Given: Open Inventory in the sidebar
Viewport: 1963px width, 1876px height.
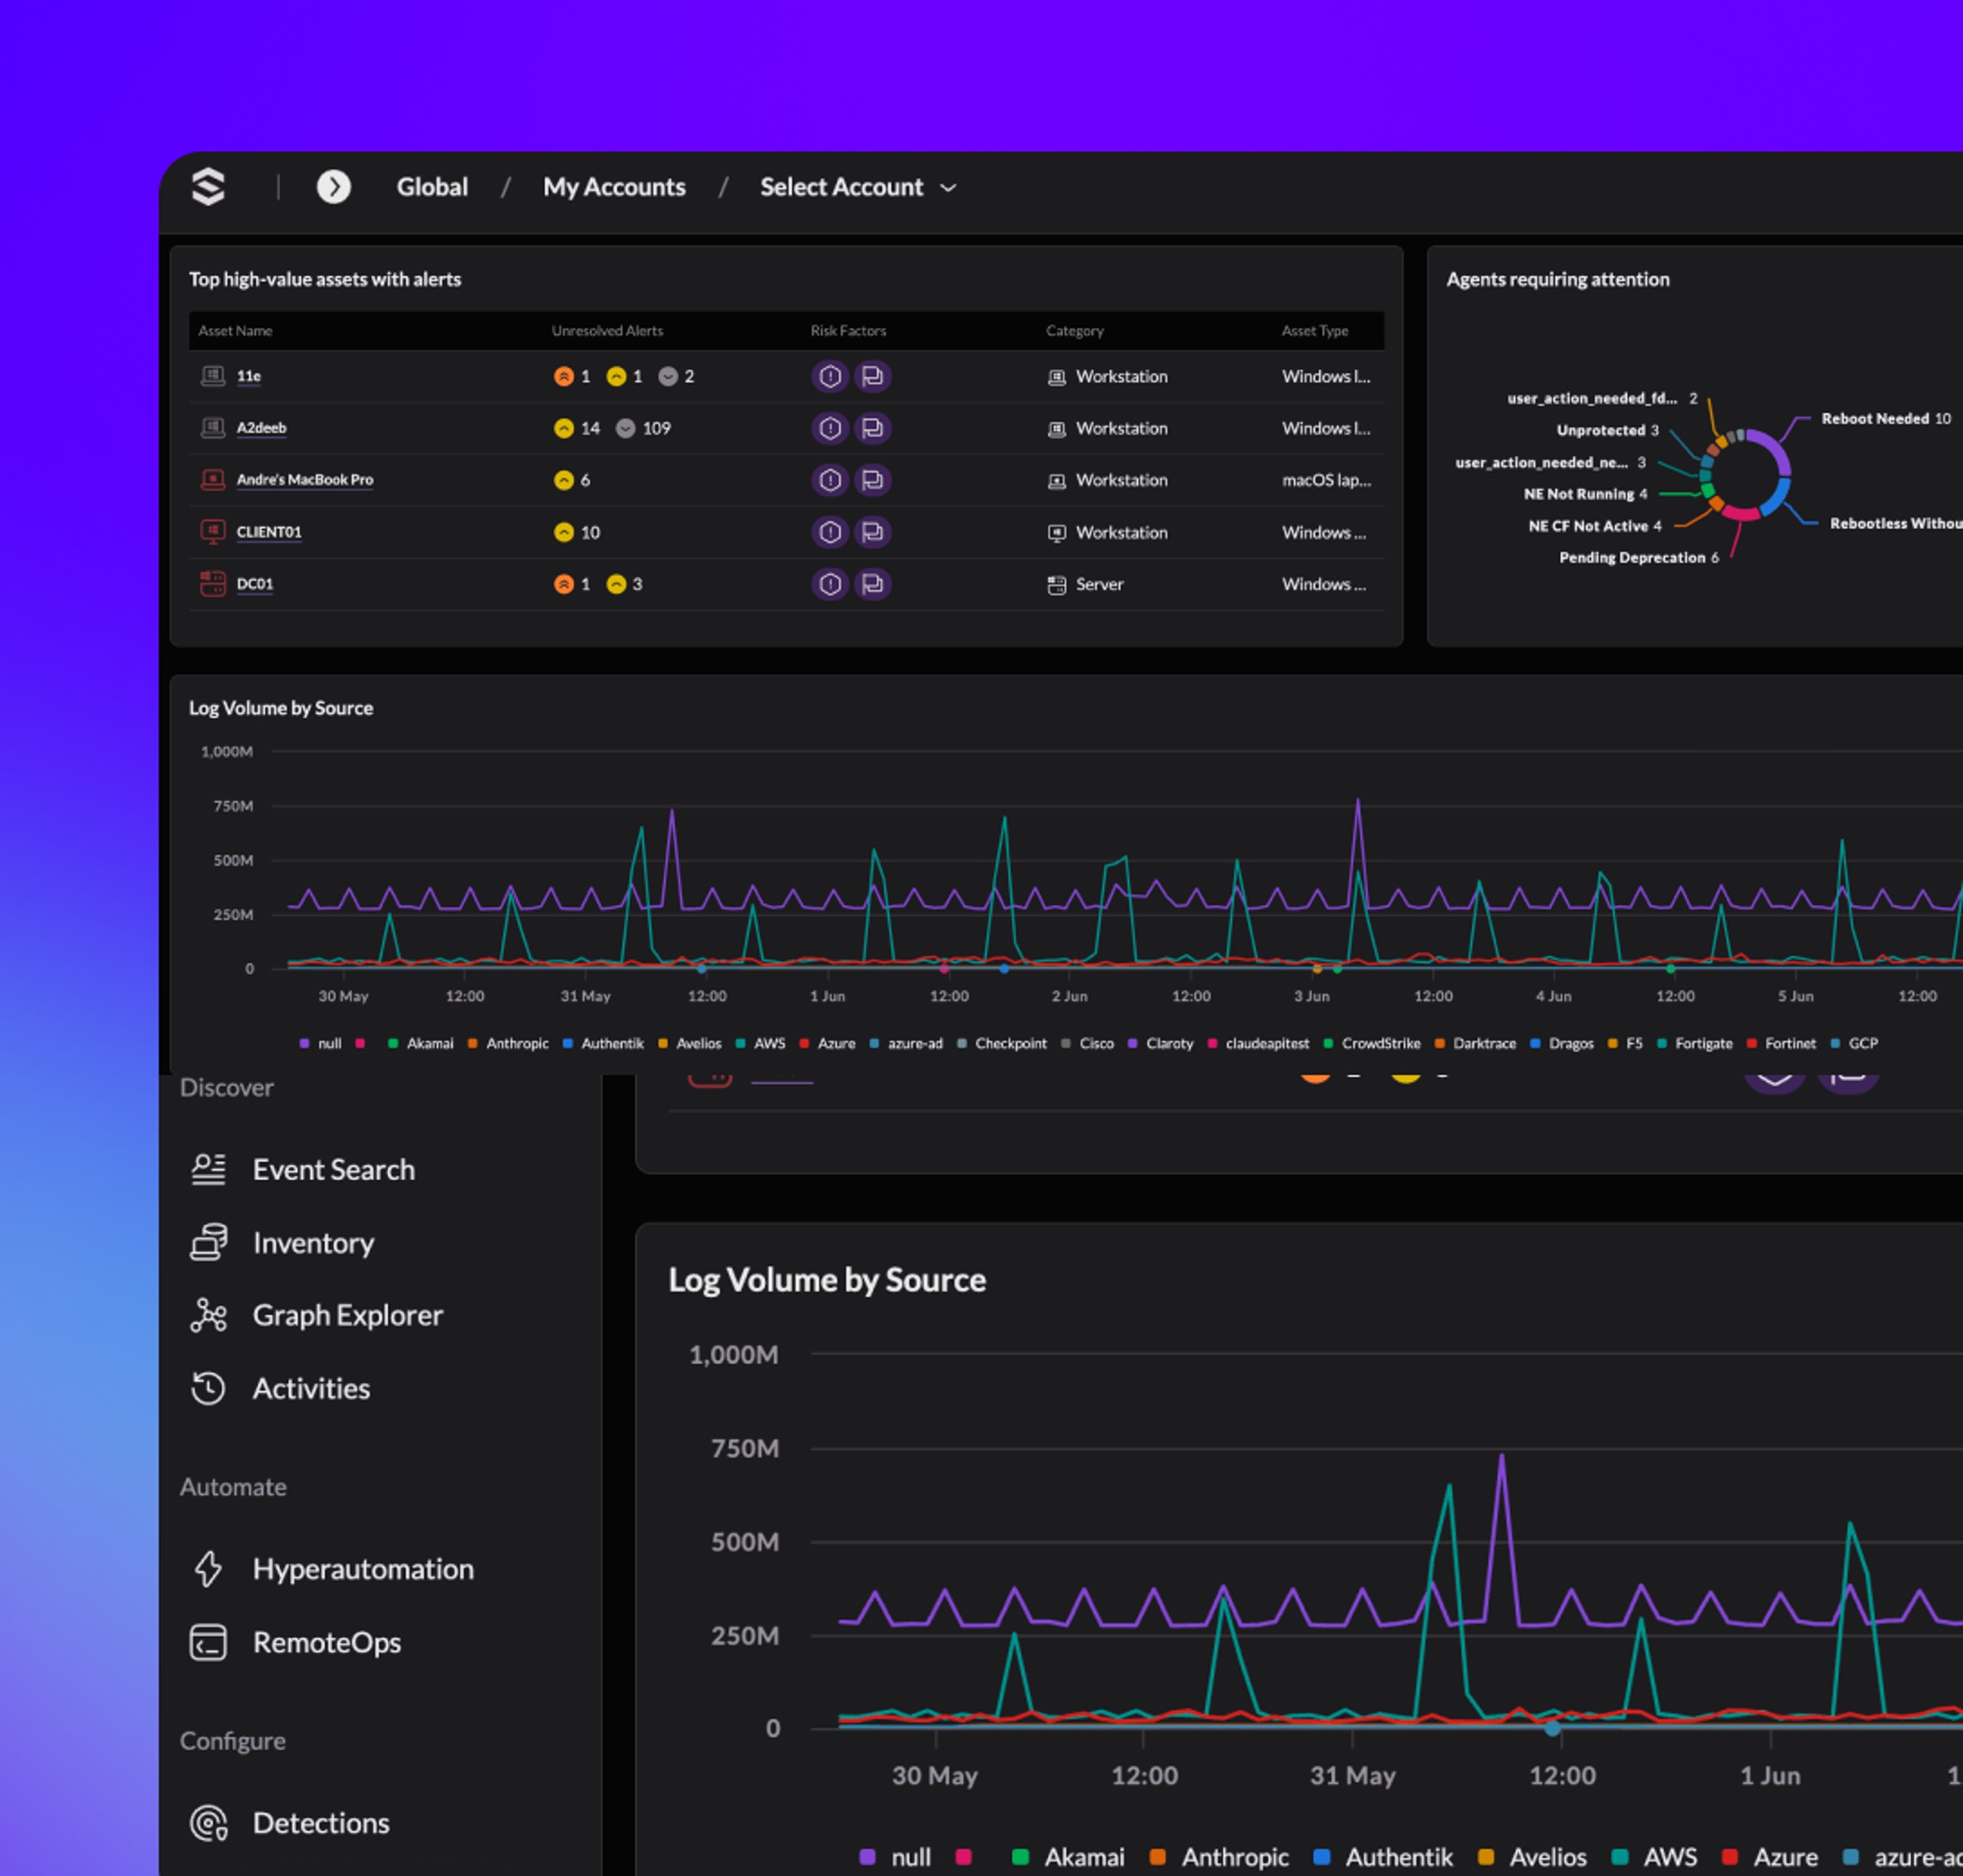Looking at the screenshot, I should [x=283, y=1242].
